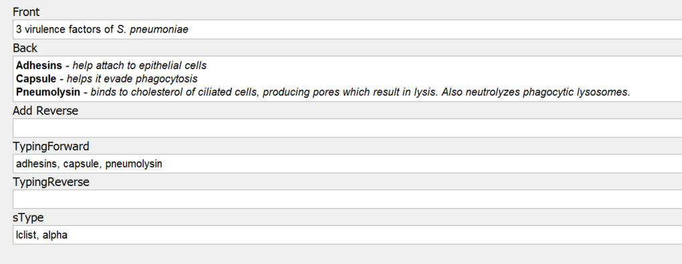Click the Back field label

pos(25,48)
